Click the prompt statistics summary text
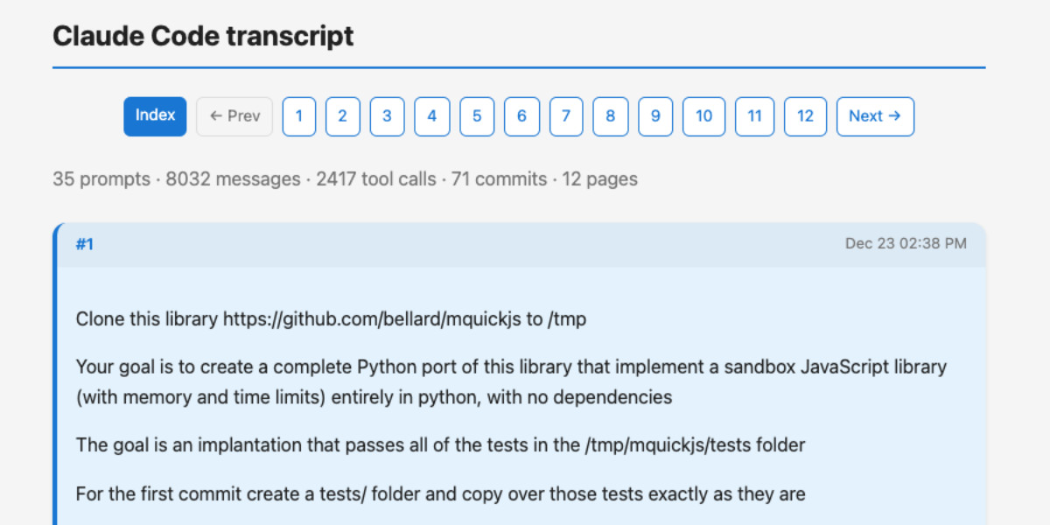This screenshot has height=525, width=1050. [345, 178]
